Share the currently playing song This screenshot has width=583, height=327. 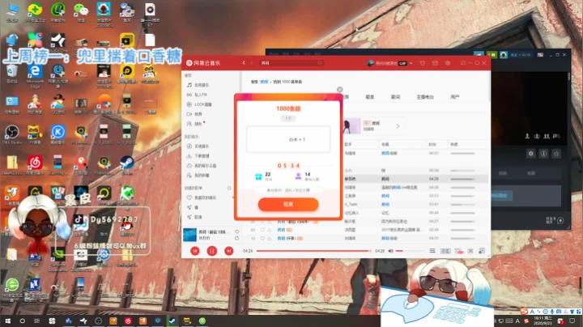coord(236,238)
